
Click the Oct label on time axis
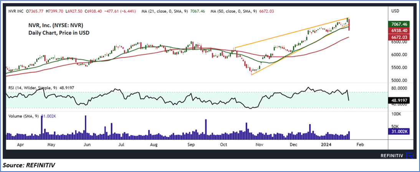click(223, 145)
